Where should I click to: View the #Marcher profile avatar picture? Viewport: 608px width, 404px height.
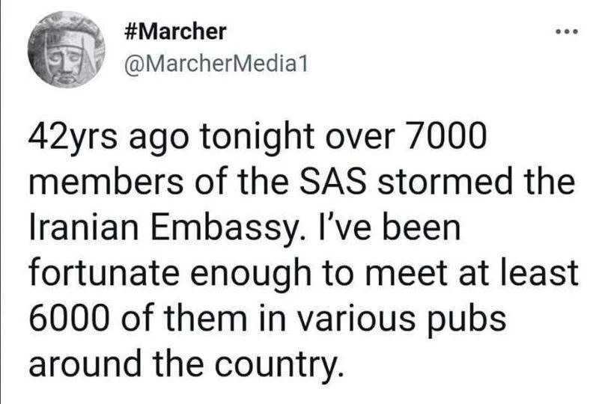coord(66,49)
